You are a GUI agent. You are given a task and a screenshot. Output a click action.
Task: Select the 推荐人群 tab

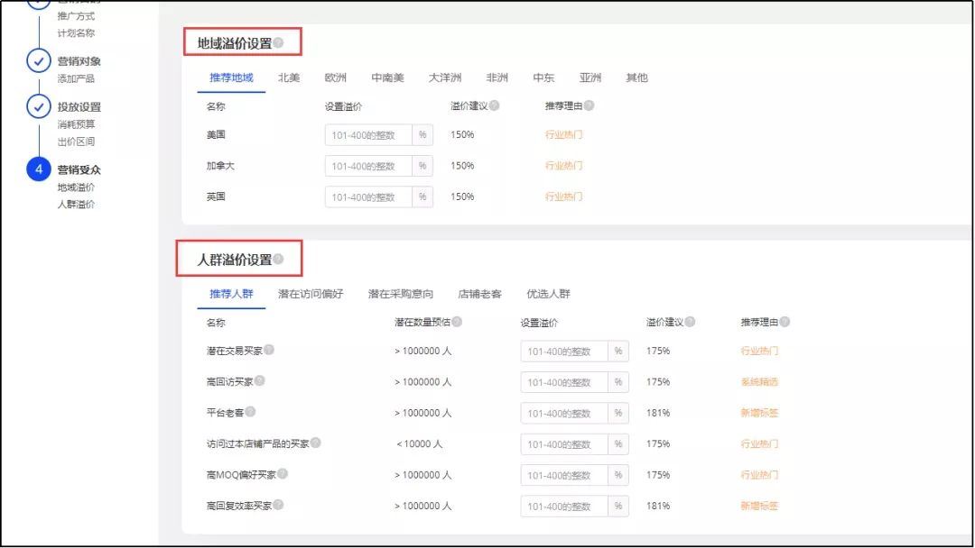(231, 294)
